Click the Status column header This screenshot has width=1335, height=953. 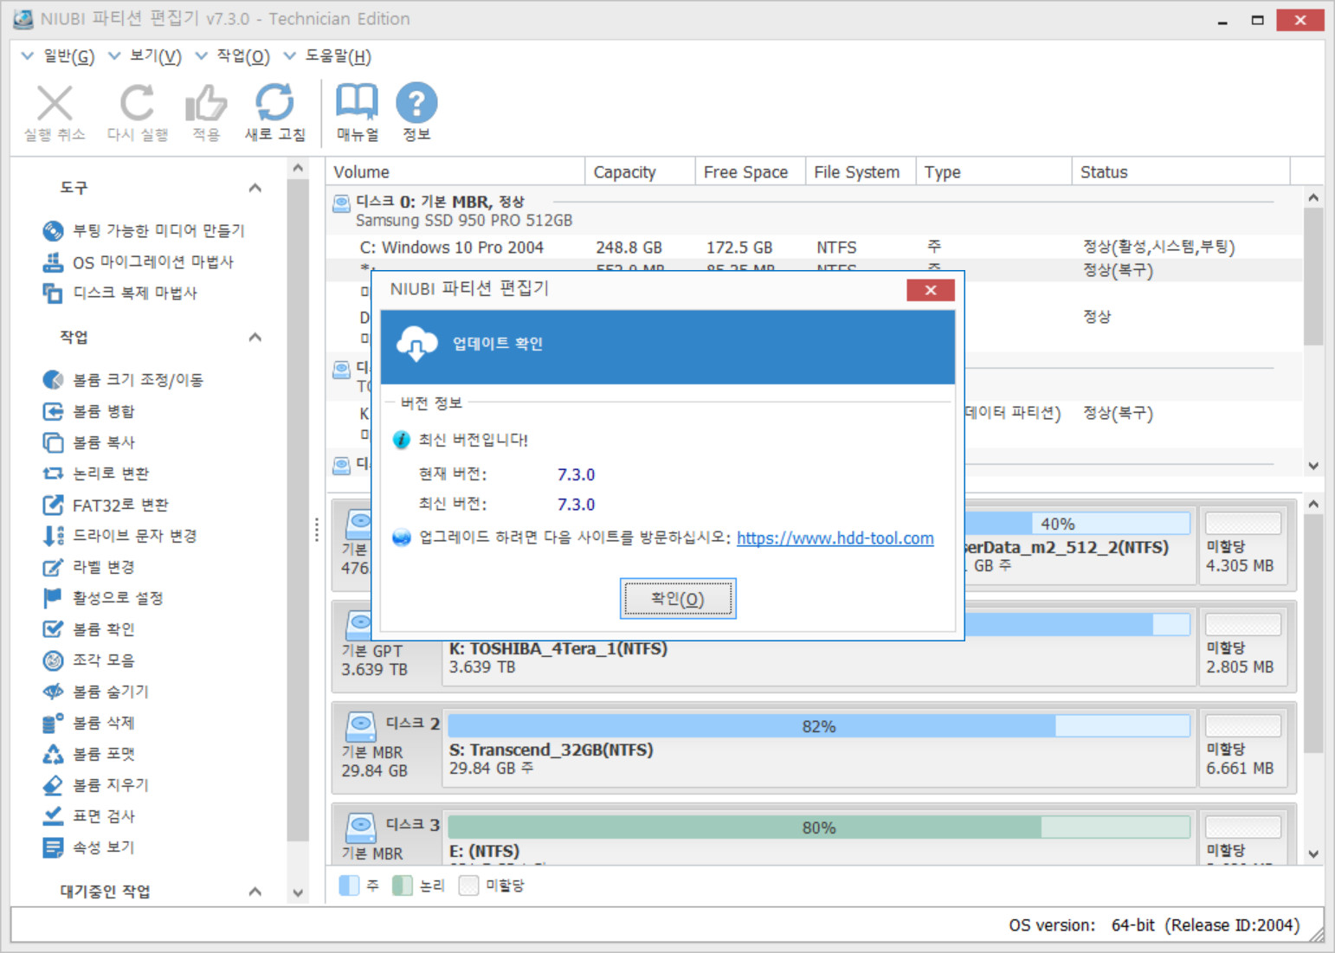1181,171
